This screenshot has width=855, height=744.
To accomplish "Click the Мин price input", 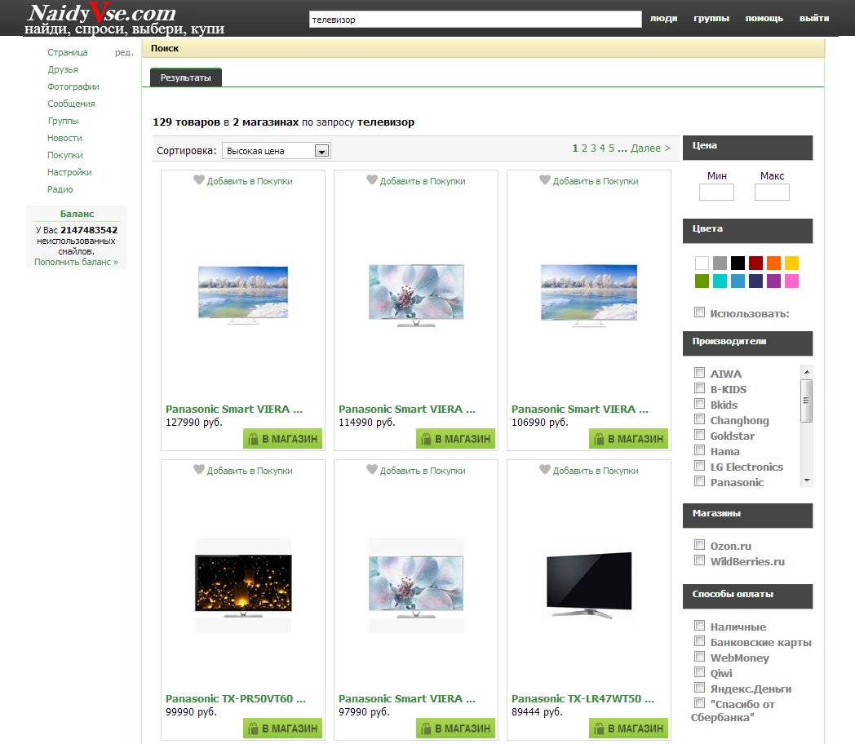I will click(716, 192).
